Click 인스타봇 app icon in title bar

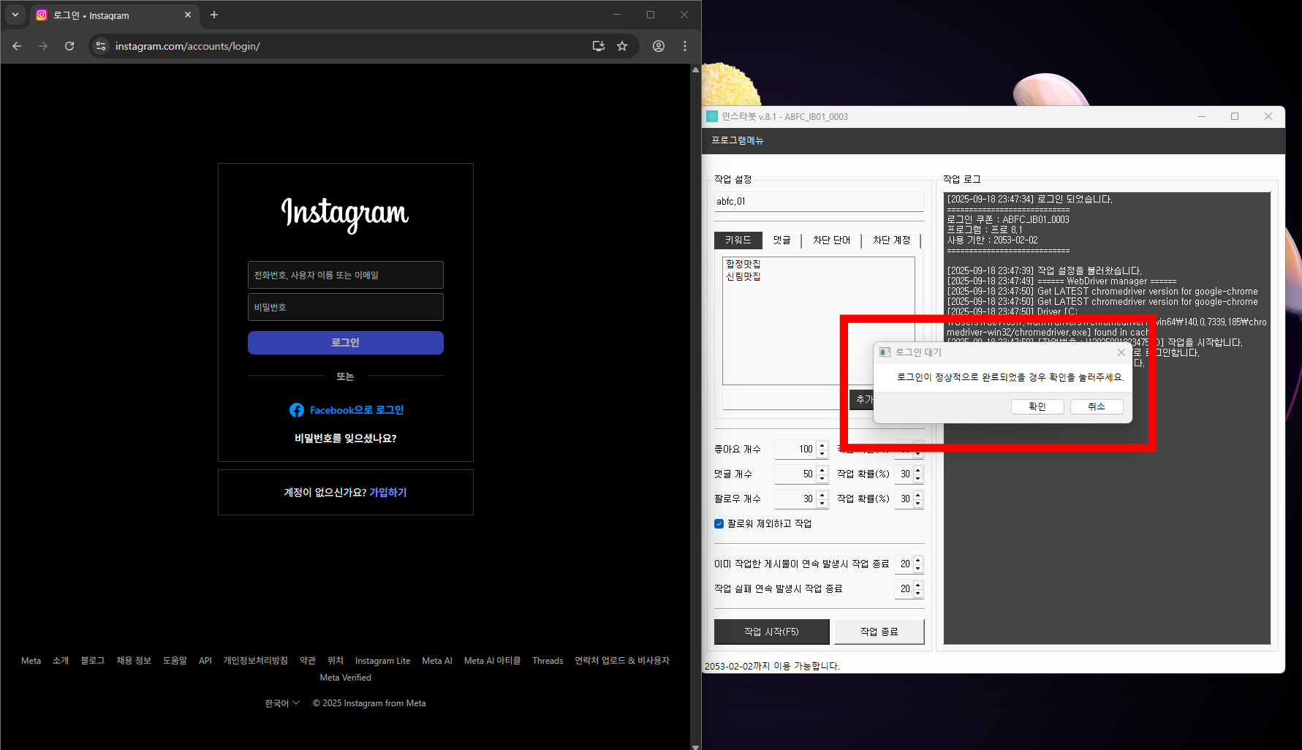click(712, 116)
